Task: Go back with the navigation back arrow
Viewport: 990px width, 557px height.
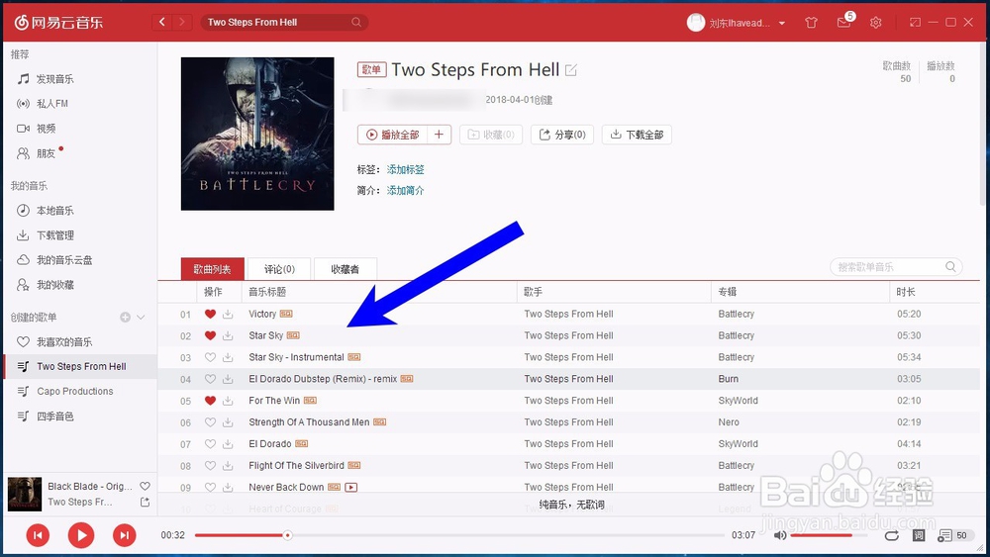Action: [x=162, y=22]
